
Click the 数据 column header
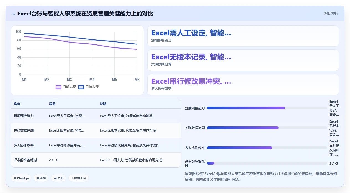[x=52, y=104]
